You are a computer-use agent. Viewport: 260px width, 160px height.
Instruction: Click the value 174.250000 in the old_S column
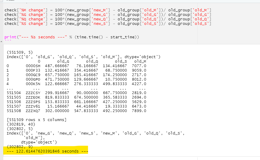coord(115,75)
